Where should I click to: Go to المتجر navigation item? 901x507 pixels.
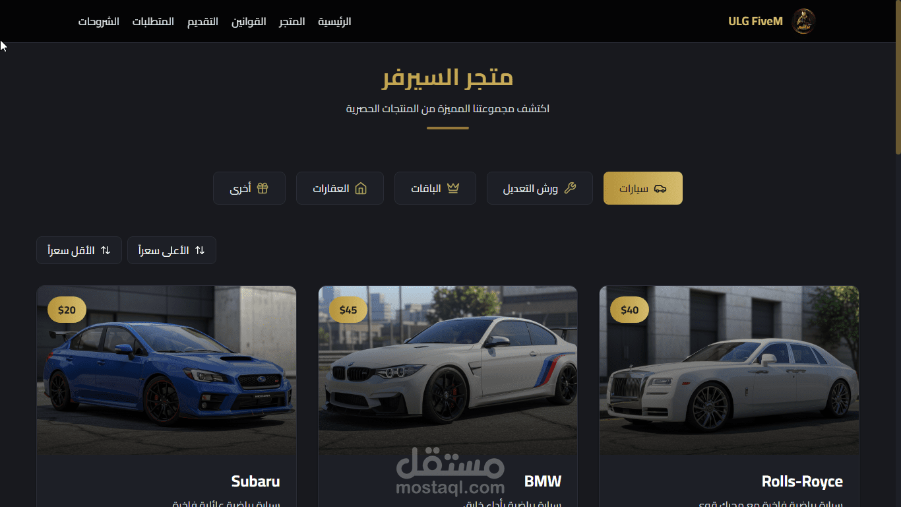point(292,21)
